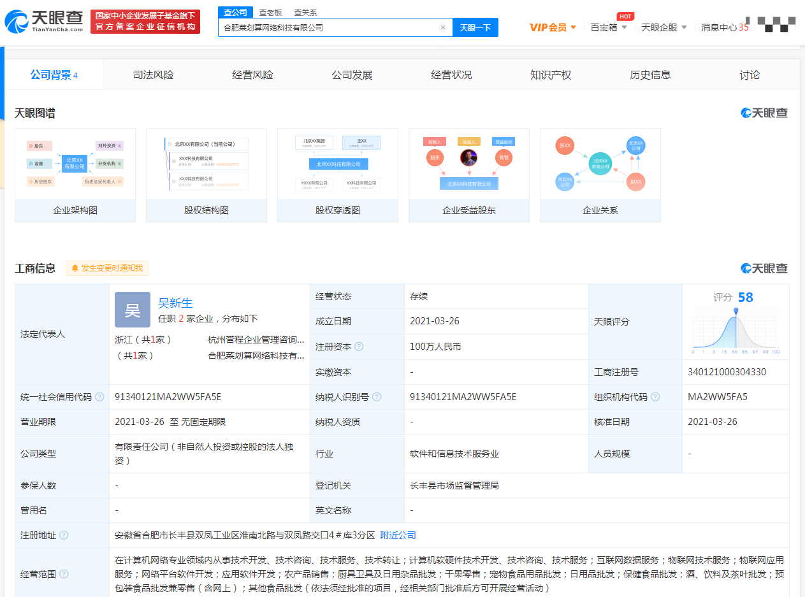Click the help icon beside 纳税人识别号
805x597 pixels.
point(377,397)
